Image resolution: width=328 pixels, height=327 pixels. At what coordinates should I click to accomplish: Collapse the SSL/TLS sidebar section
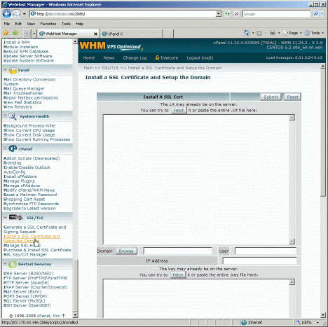point(5,217)
